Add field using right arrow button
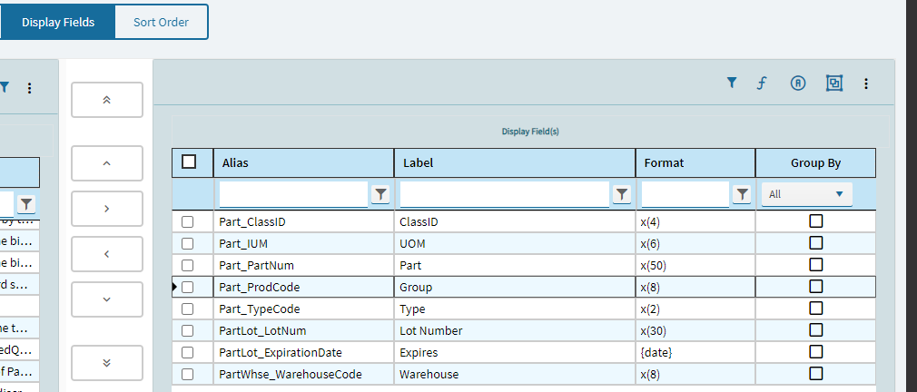The height and width of the screenshot is (392, 917). (x=107, y=209)
